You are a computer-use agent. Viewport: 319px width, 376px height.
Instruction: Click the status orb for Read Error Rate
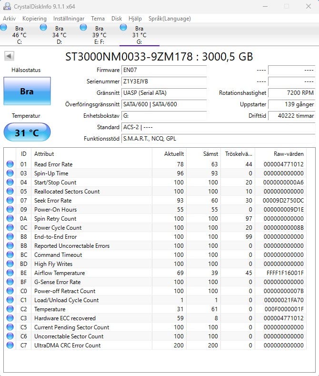[10, 164]
